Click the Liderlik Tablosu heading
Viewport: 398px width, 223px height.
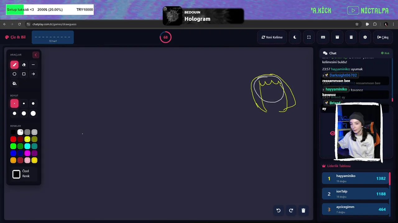(336, 166)
